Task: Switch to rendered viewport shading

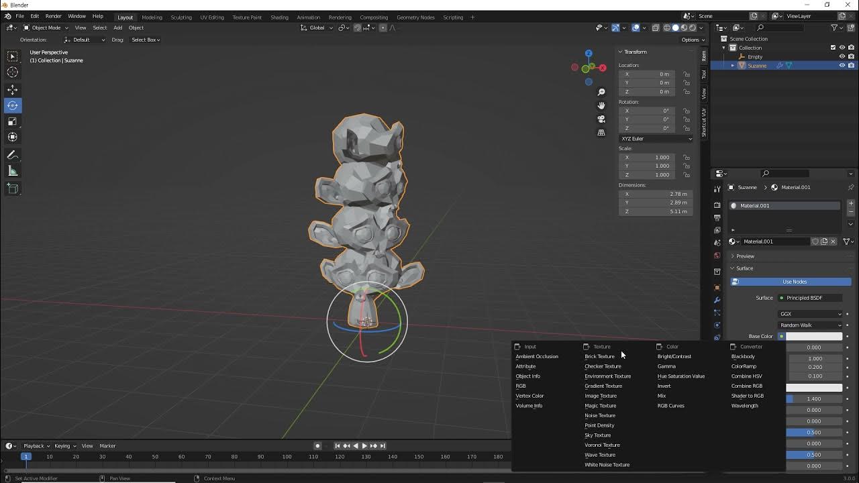Action: point(692,28)
